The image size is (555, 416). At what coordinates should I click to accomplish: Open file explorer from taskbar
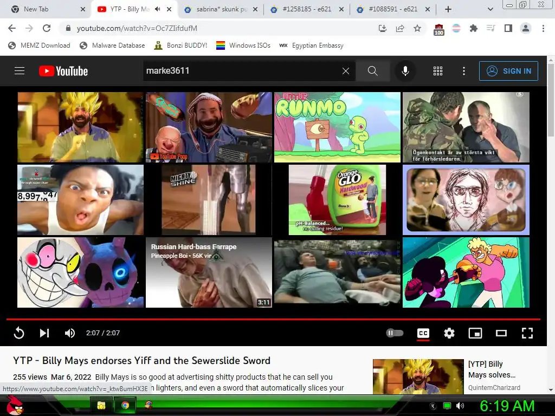pyautogui.click(x=101, y=405)
